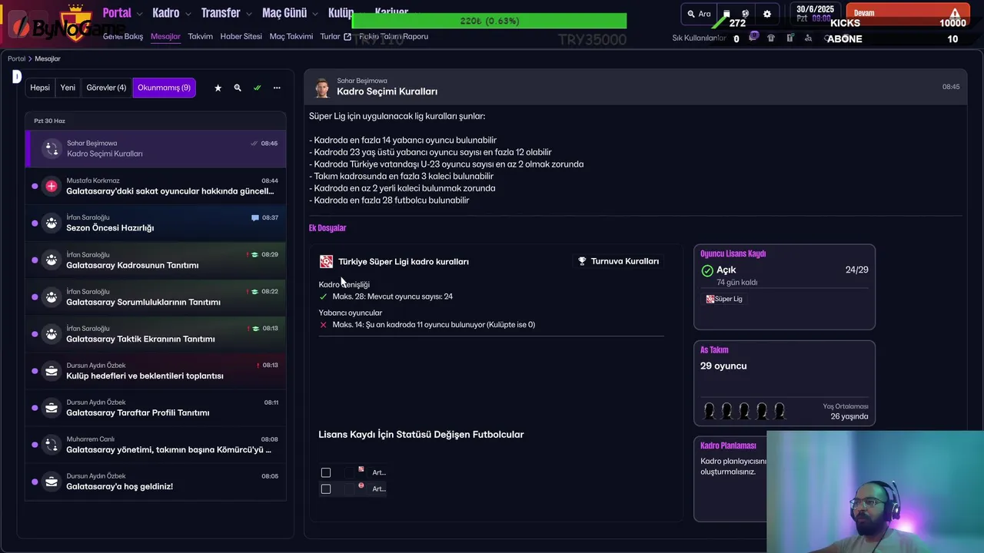Click external-link icon next to Turlar
Image resolution: width=984 pixels, height=553 pixels.
pos(347,36)
